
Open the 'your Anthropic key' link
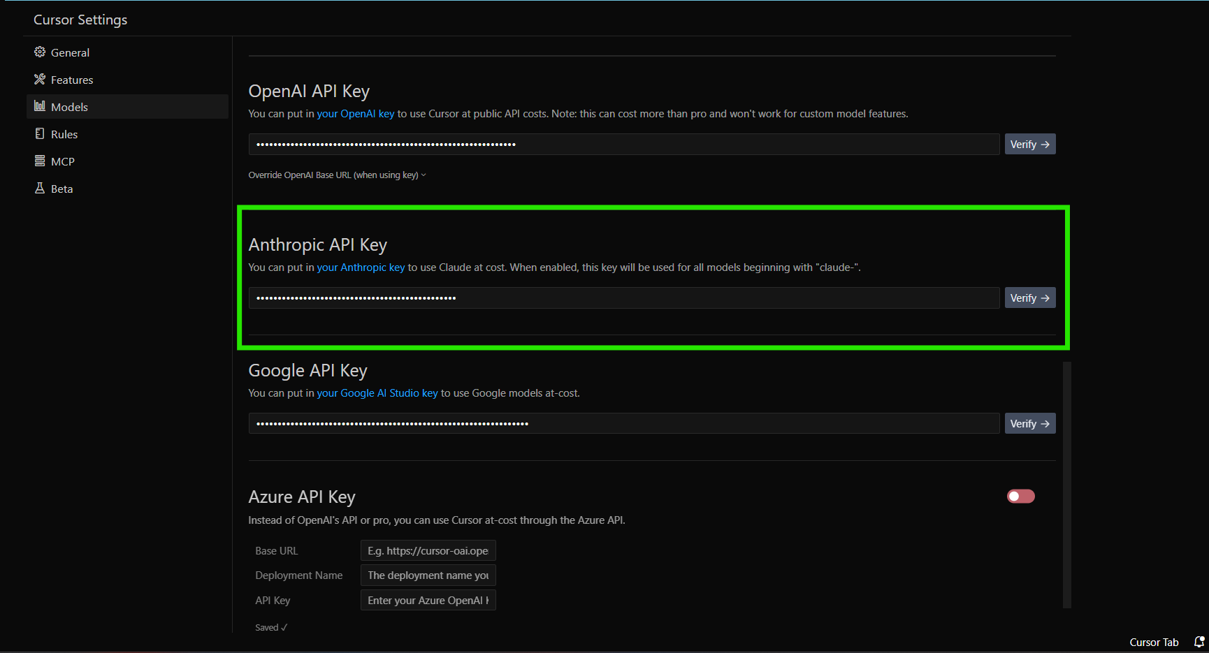[361, 267]
